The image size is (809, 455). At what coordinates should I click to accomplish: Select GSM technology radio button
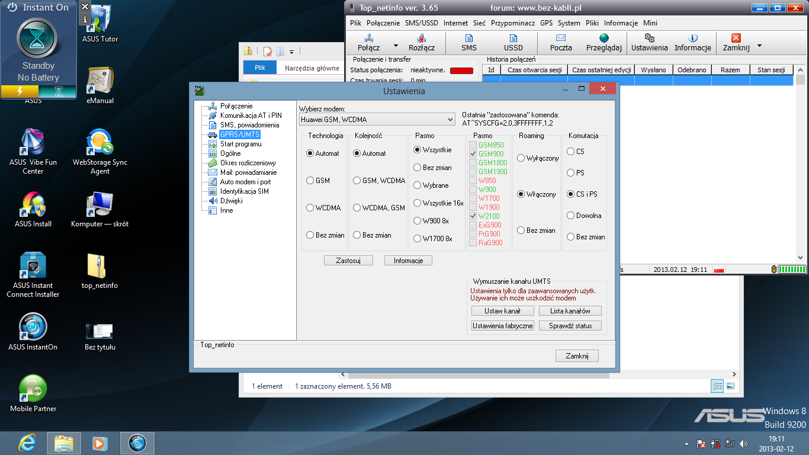(310, 181)
